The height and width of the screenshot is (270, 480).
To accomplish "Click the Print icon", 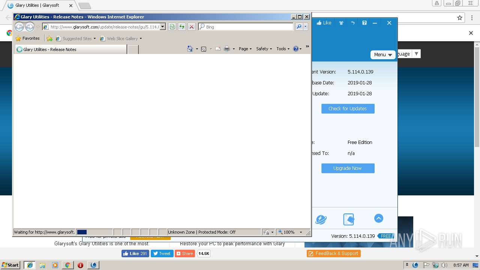I will tap(227, 49).
